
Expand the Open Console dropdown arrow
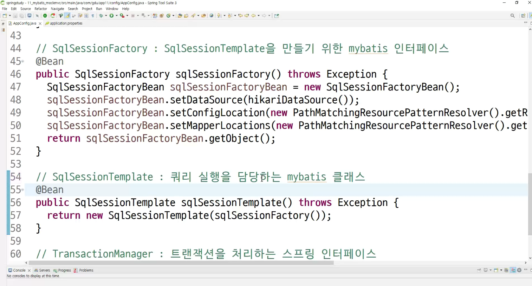501,270
